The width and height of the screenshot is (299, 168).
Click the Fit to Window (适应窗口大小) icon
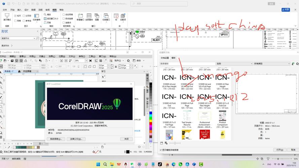point(45,18)
